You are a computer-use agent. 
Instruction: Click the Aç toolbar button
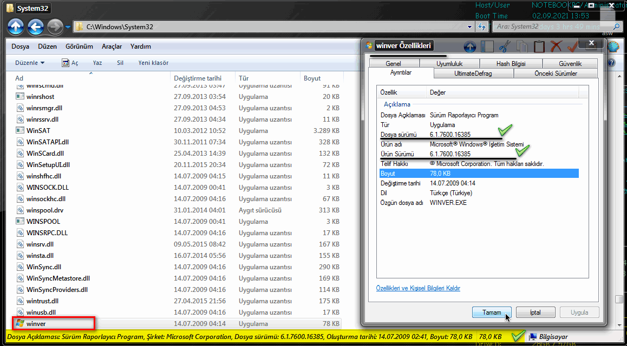click(x=70, y=63)
